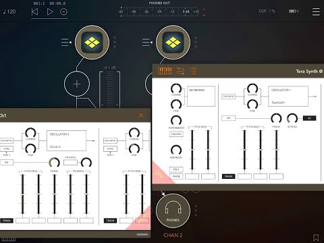Toggle PHASE button under POLY
This screenshot has height=243, width=324.
176,176
